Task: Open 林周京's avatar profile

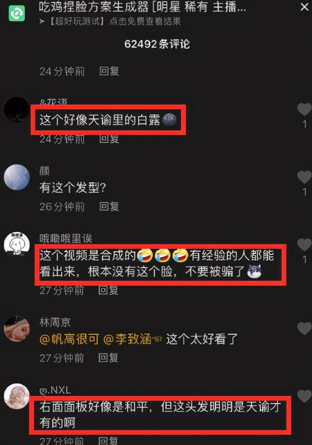Action: coord(17,329)
